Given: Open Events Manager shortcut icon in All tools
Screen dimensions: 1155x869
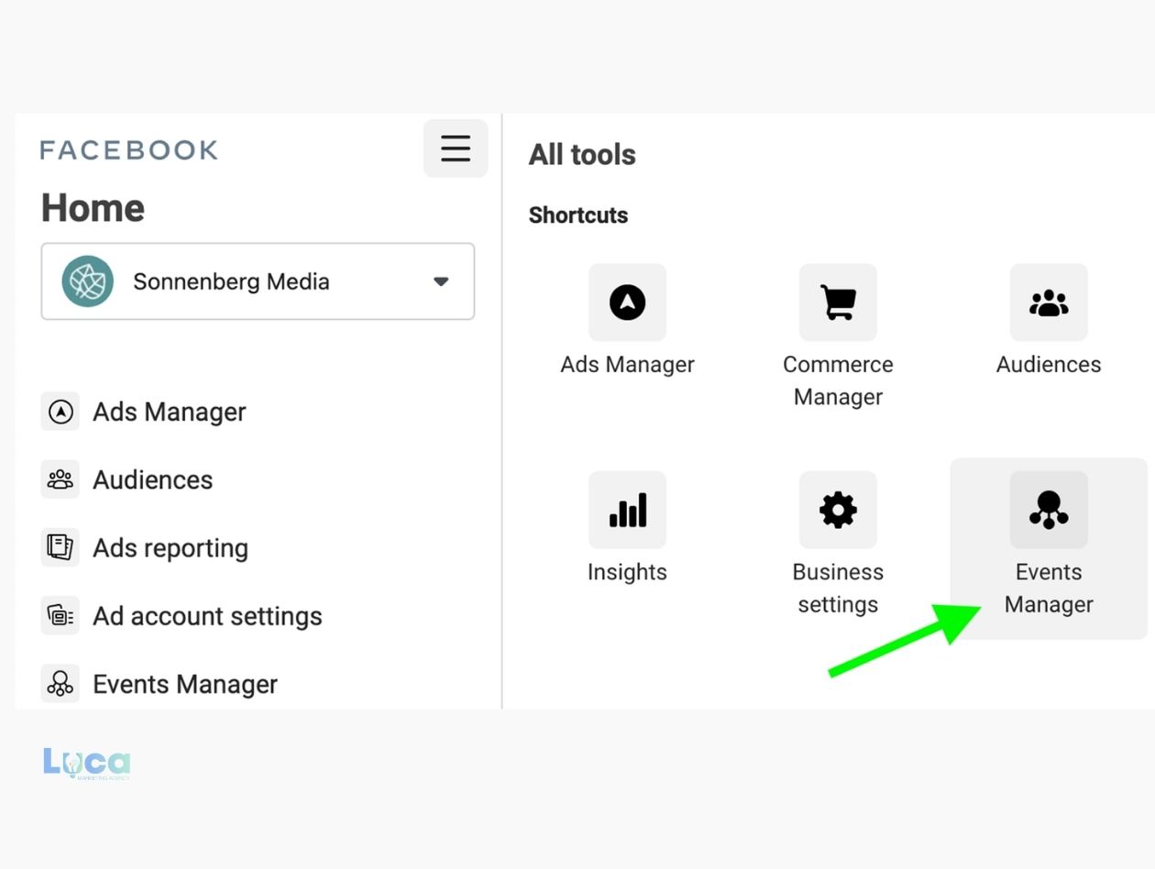Looking at the screenshot, I should 1049,510.
